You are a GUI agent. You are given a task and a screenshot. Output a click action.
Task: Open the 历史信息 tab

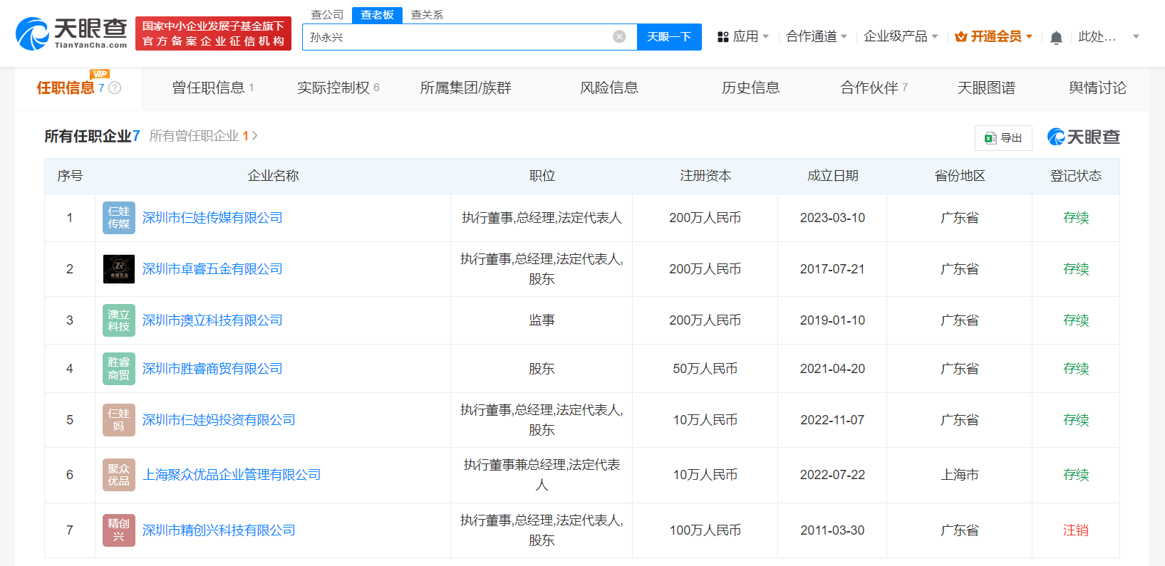(x=750, y=88)
